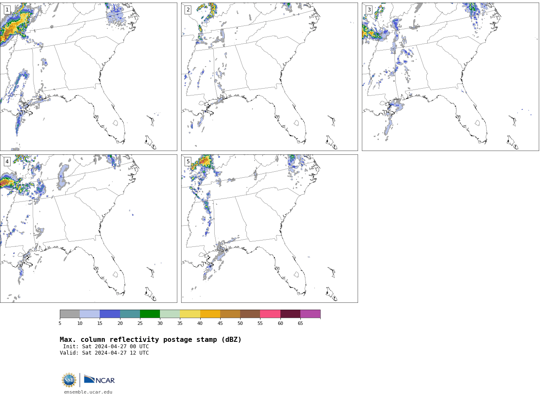Viewport: 543px width, 397px height.
Task: Click the light blue 10-15 dBZ swatch
Action: pos(90,314)
